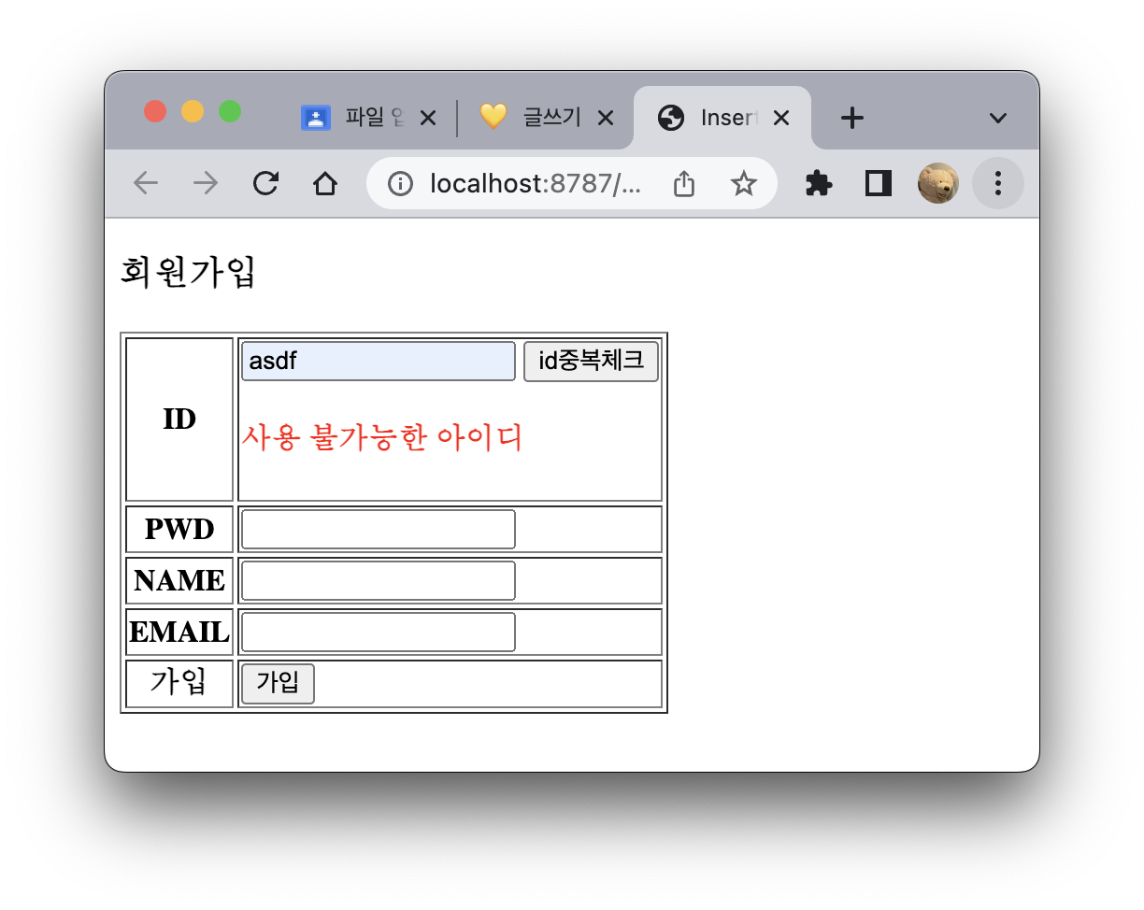Close the 파일 tab
This screenshot has width=1144, height=910.
(x=428, y=118)
